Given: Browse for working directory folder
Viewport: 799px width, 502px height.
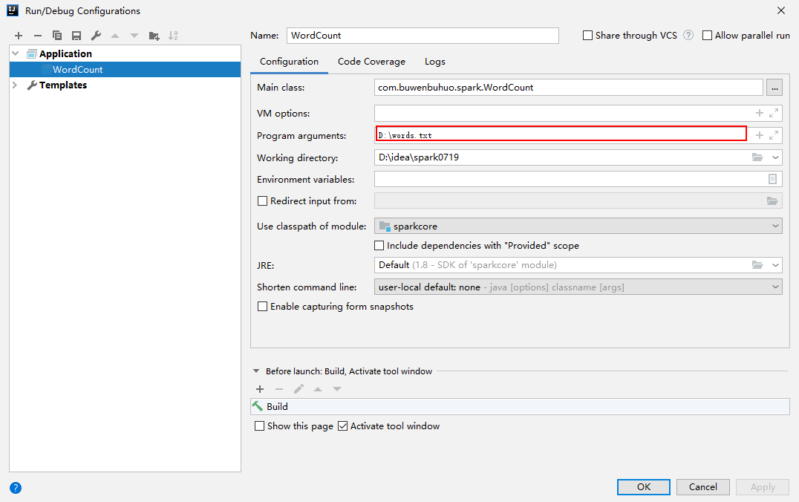Looking at the screenshot, I should (757, 157).
